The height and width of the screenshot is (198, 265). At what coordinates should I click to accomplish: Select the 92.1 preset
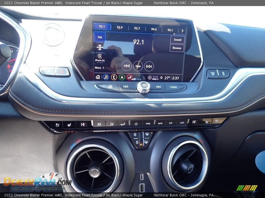[102, 26]
